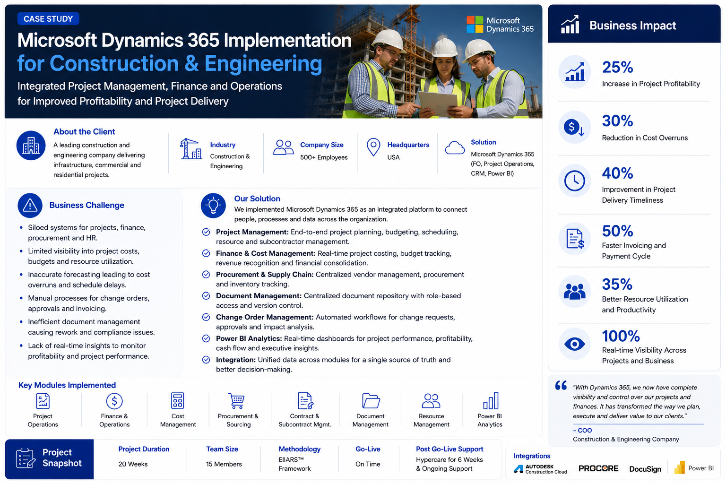This screenshot has width=726, height=484.
Task: Click the "Hypercare for 6 Weeks" support text
Action: click(x=449, y=460)
